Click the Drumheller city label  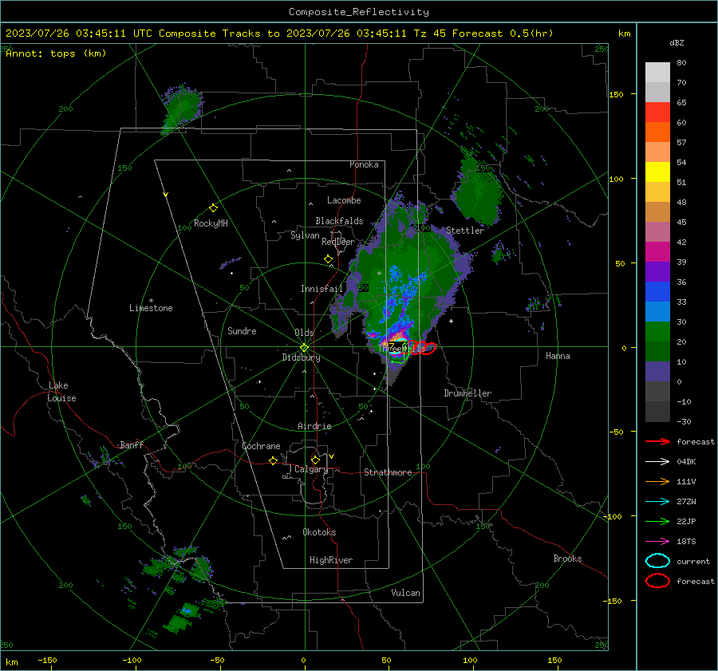(467, 393)
